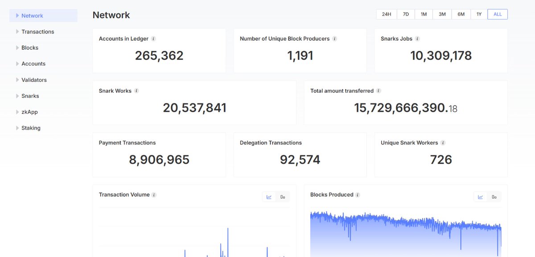The height and width of the screenshot is (257, 535).
Task: Click the Accounts in Ledger info icon
Action: [154, 39]
